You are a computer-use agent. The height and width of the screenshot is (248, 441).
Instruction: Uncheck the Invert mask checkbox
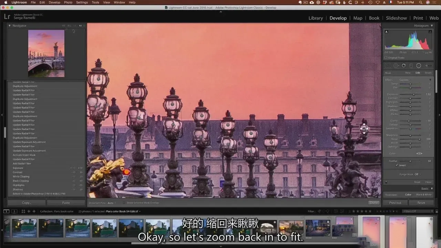(397, 165)
